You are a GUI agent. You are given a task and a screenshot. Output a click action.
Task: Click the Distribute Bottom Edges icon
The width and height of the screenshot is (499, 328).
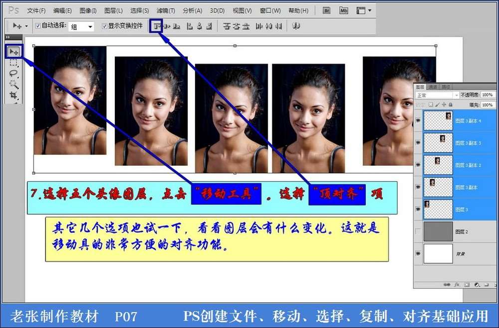tap(246, 26)
